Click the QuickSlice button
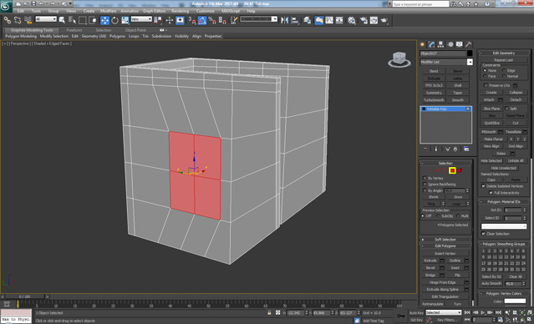This screenshot has height=324, width=534. 491,123
